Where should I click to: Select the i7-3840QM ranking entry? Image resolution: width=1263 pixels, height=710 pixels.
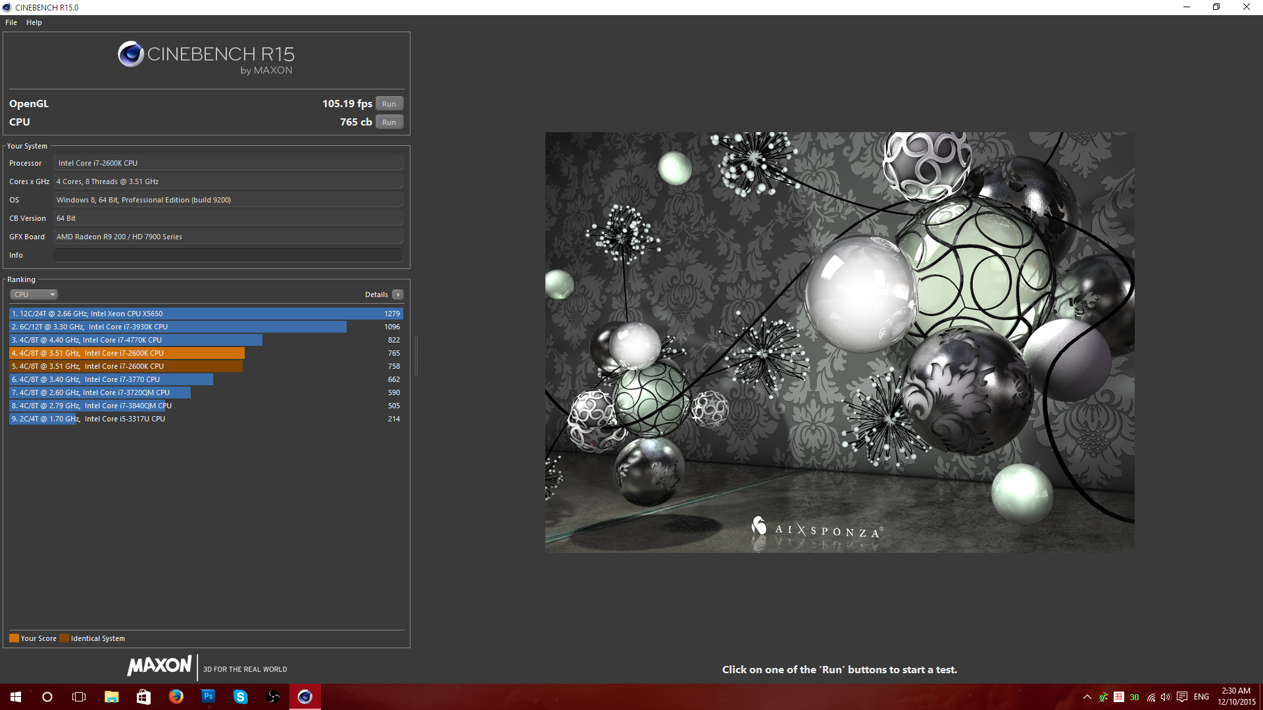tap(206, 406)
